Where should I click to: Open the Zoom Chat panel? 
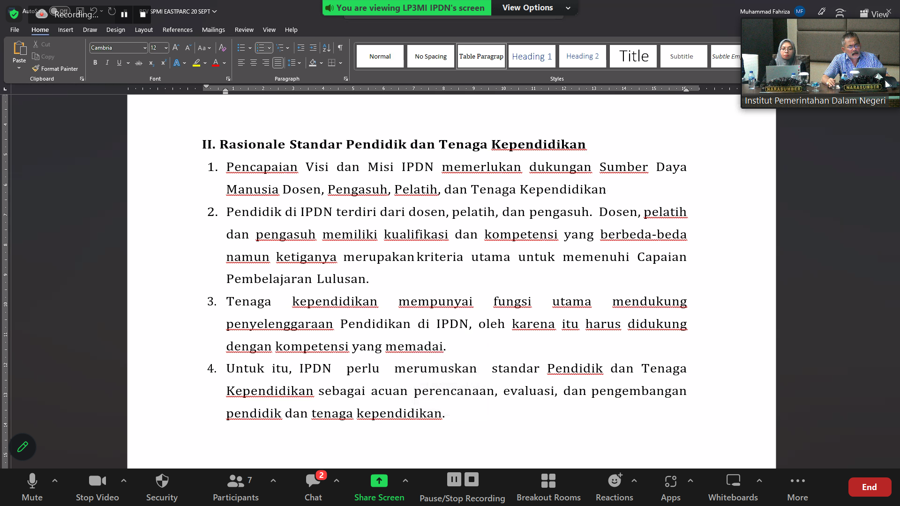point(313,487)
